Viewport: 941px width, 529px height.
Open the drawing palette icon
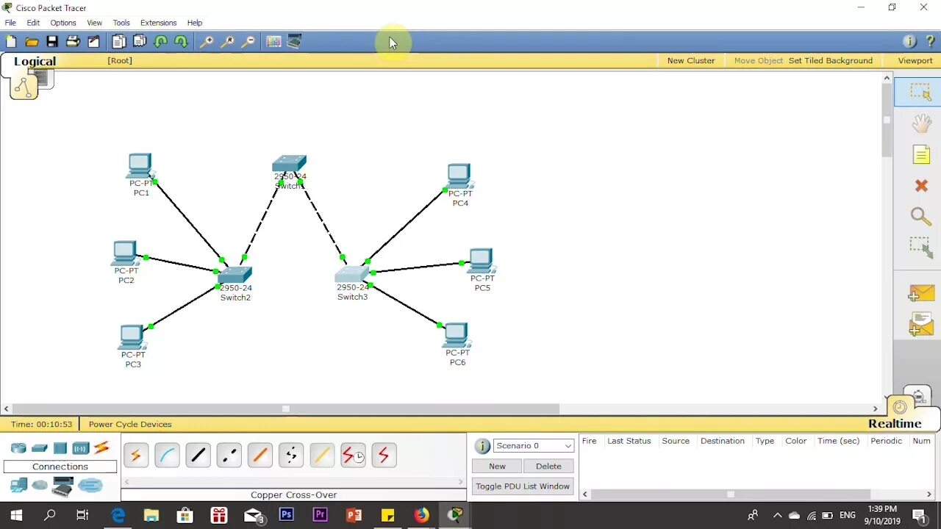(x=273, y=42)
